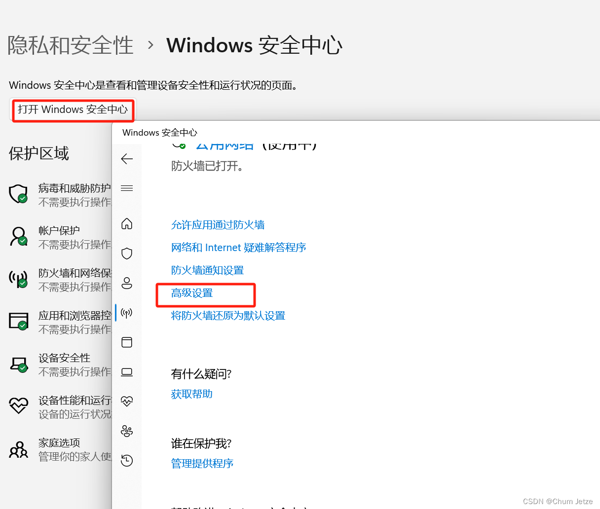Select the firewall and network antenna icon in the sidebar
The image size is (600, 509).
coord(127,313)
